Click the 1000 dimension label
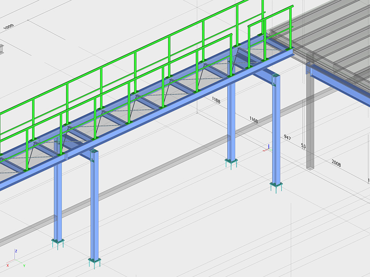The width and height of the screenshot is (370, 277). (8, 27)
